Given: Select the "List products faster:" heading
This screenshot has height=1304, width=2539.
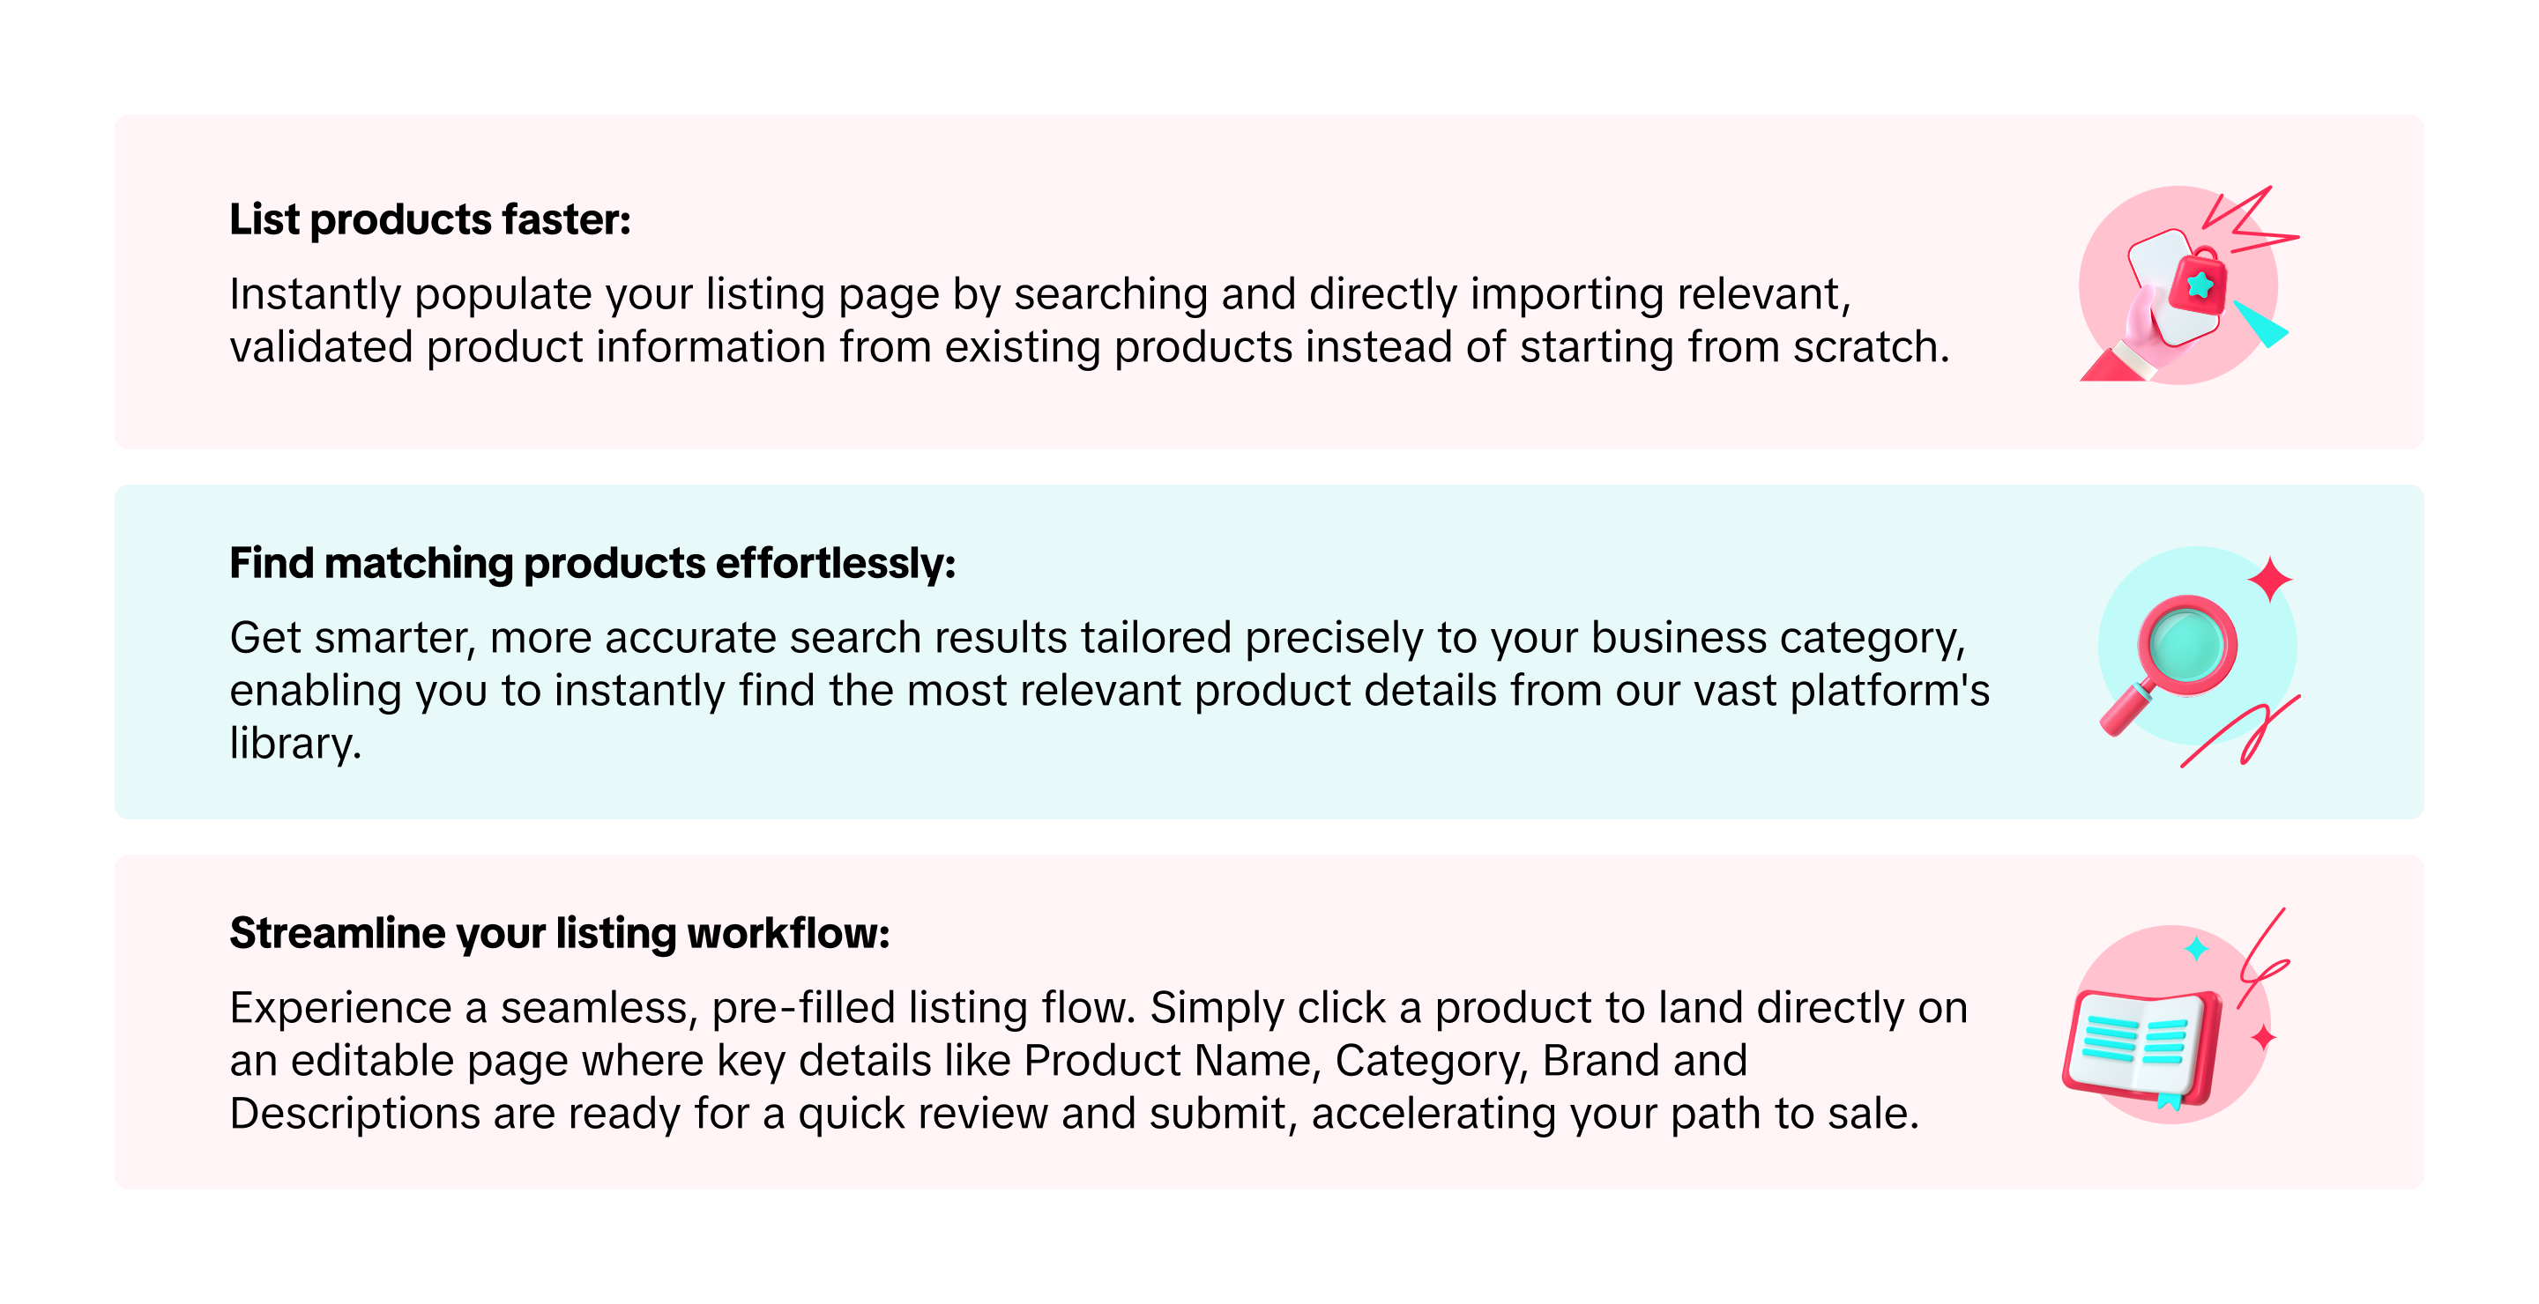Looking at the screenshot, I should coord(429,219).
